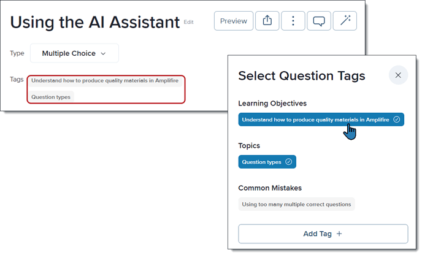Open the Multiple Choice type dropdown
Screen dimensions: 422x255
tap(74, 53)
